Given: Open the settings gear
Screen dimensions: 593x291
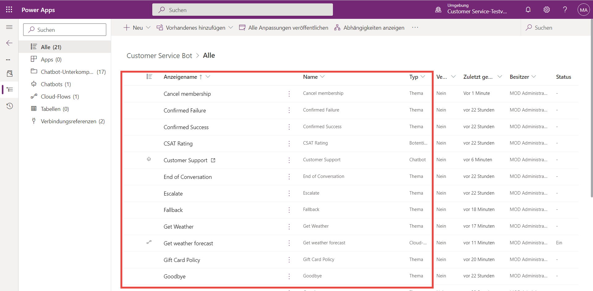Looking at the screenshot, I should pyautogui.click(x=546, y=10).
